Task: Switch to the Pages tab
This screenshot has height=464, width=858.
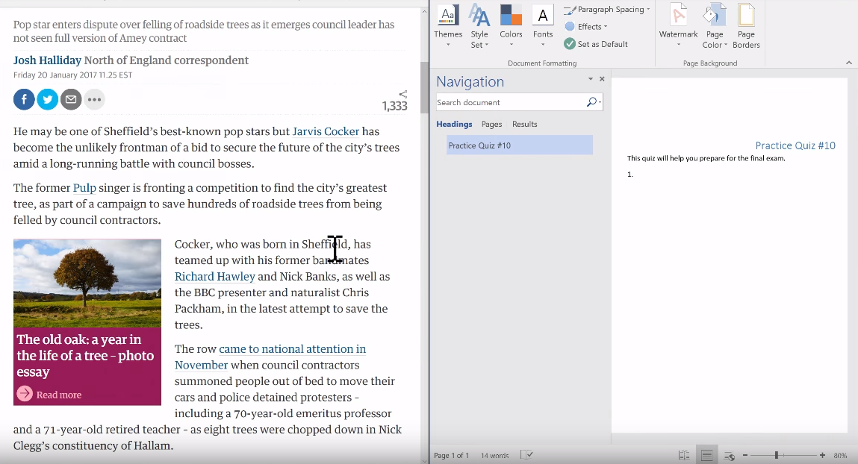Action: pos(492,124)
